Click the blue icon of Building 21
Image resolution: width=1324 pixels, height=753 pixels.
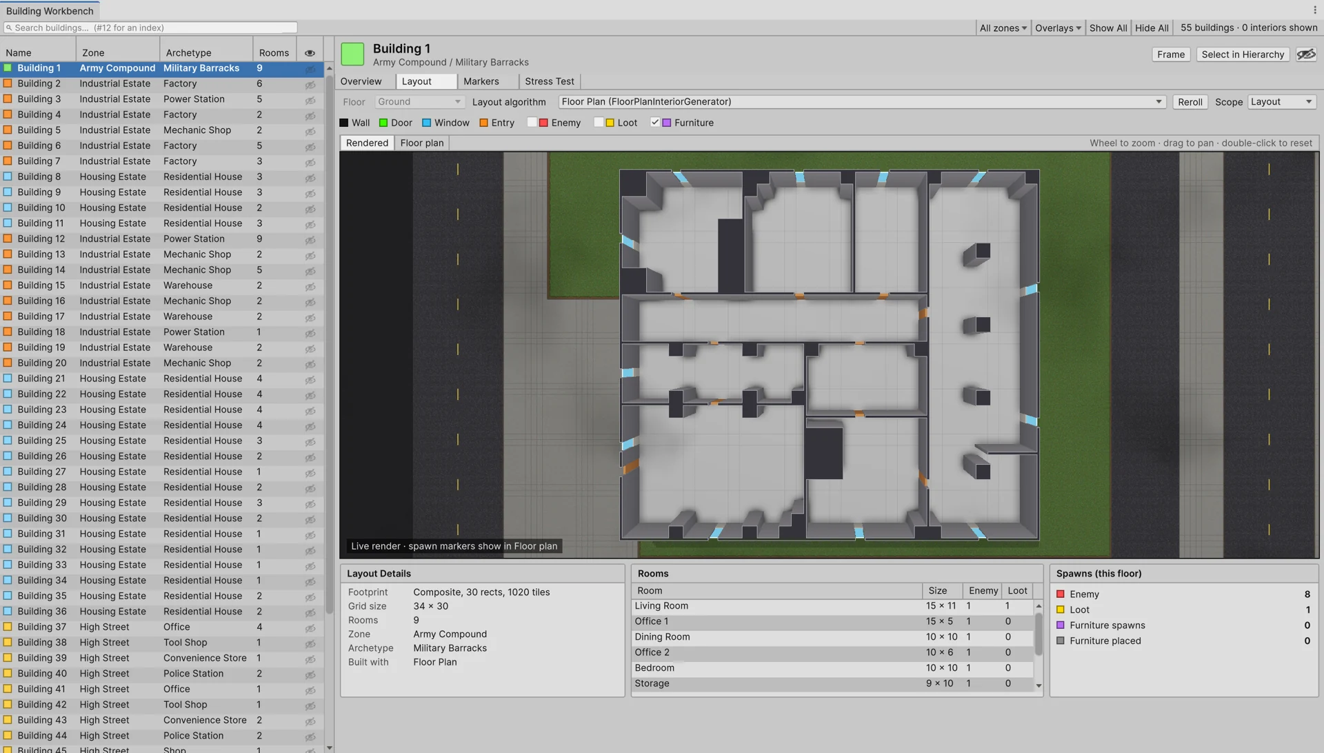(x=8, y=378)
